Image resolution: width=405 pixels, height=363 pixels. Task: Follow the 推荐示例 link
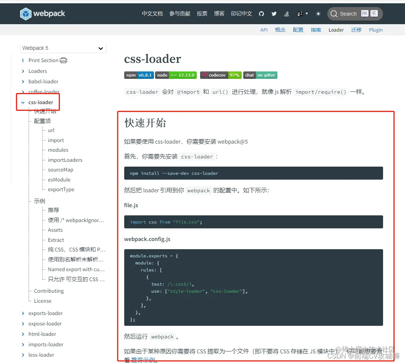tap(143, 360)
